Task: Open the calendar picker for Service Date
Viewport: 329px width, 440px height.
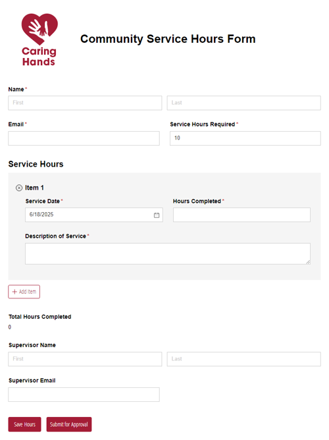Action: tap(157, 215)
